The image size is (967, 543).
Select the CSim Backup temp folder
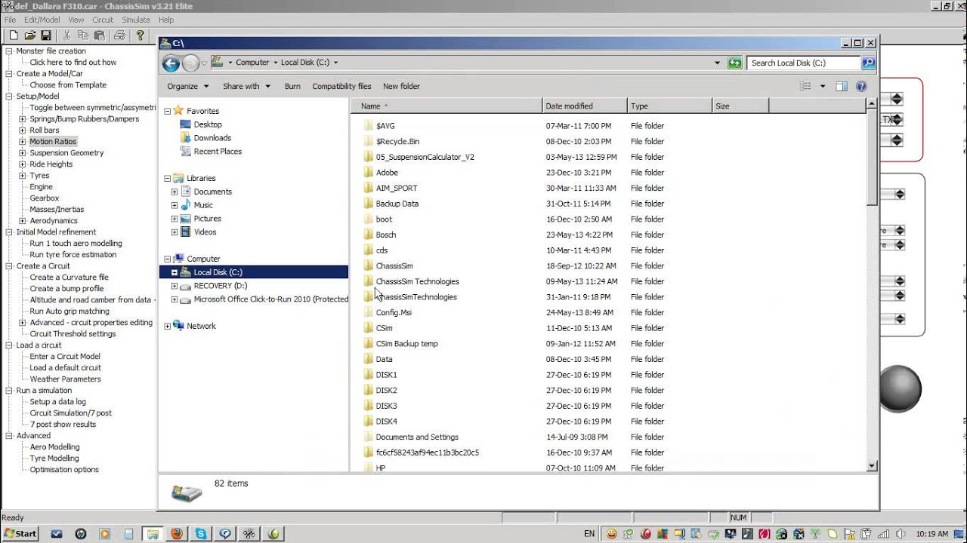click(406, 343)
